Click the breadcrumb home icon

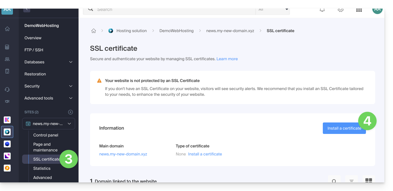[x=94, y=31]
